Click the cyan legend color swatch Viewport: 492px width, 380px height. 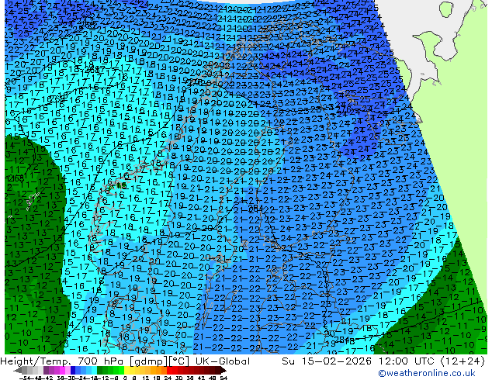[95, 371]
